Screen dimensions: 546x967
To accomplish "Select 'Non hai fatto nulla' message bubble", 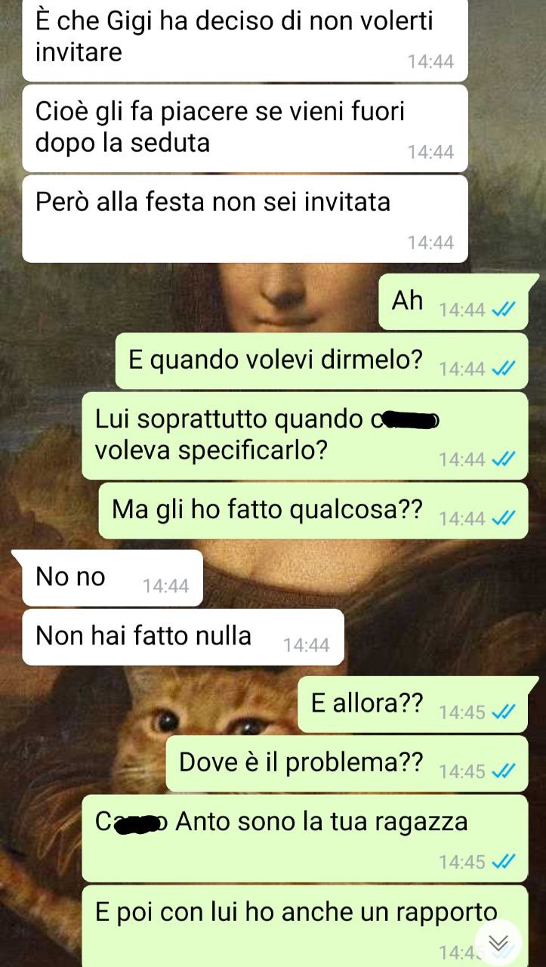I will tap(183, 637).
